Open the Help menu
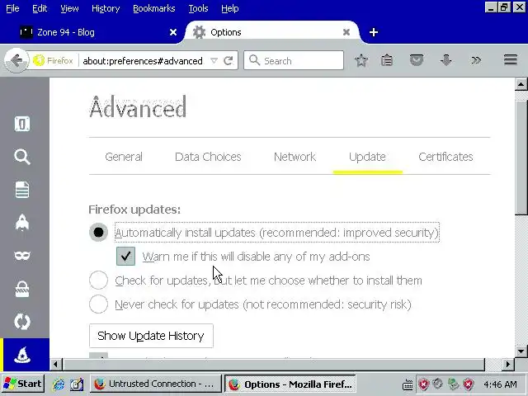 click(230, 8)
